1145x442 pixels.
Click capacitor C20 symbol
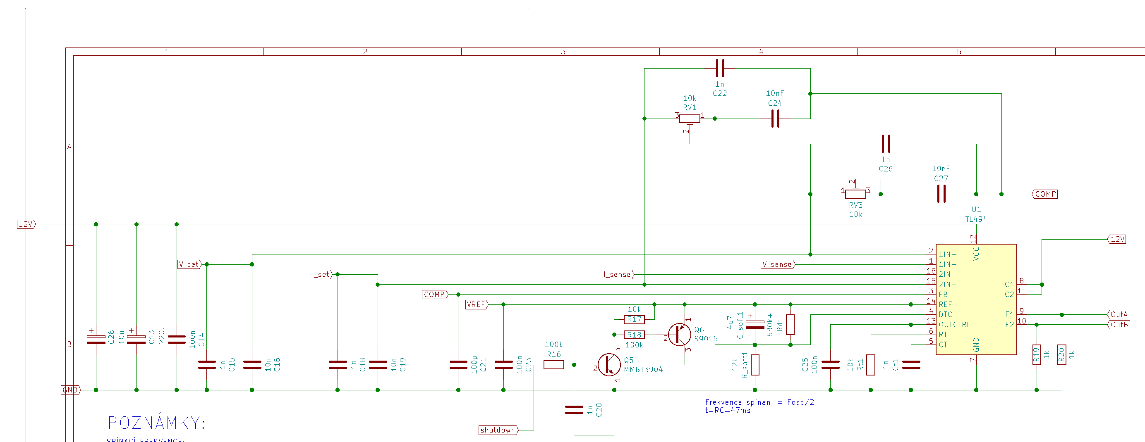(574, 410)
